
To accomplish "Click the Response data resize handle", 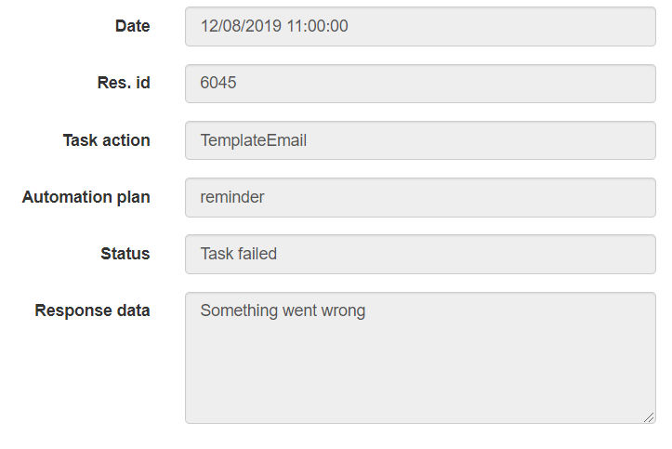I will click(x=649, y=417).
